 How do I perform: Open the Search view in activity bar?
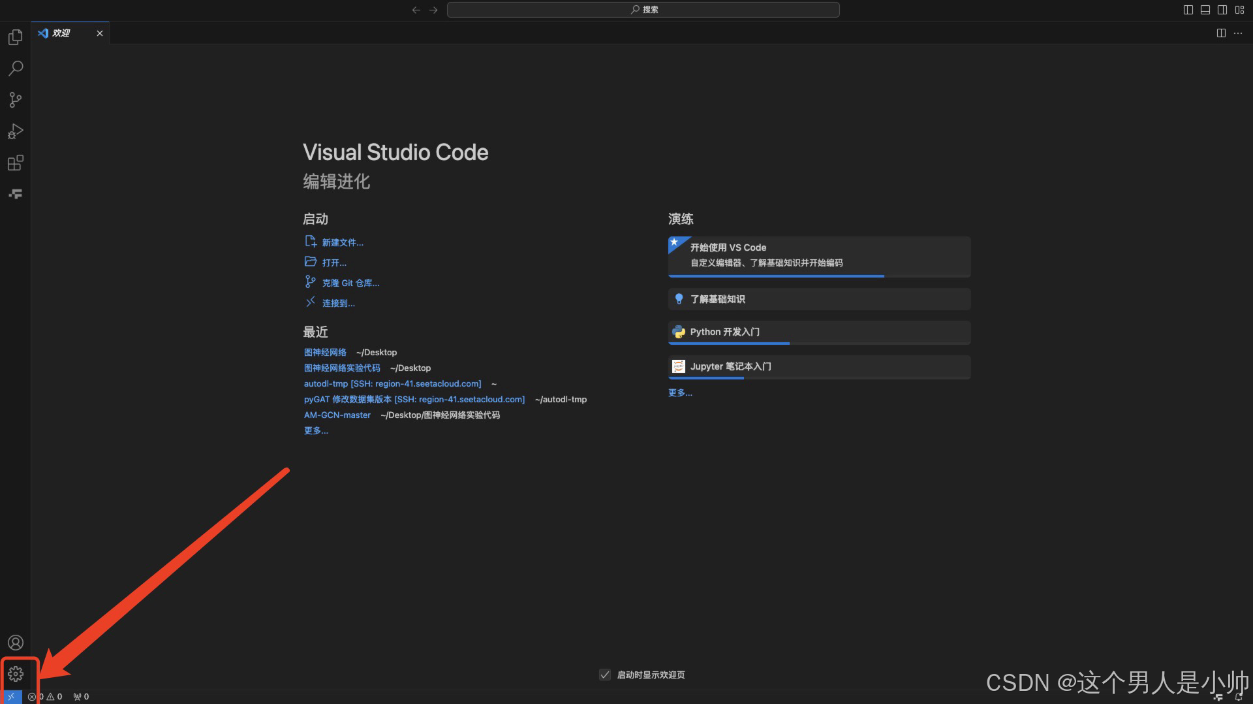(x=16, y=69)
